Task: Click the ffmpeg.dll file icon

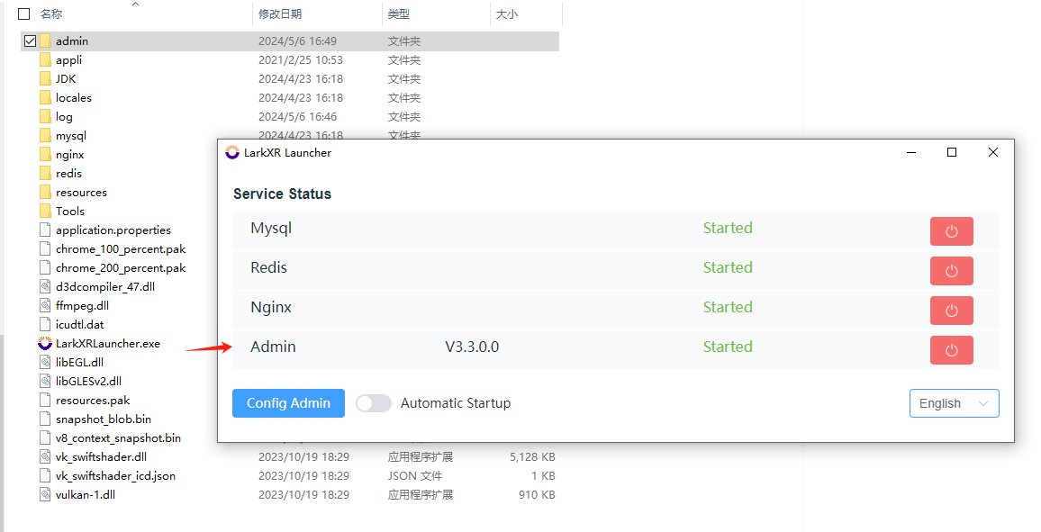Action: tap(45, 306)
